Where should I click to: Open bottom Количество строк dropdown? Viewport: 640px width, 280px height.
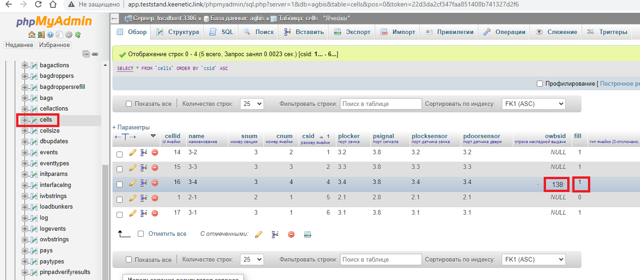point(252,260)
